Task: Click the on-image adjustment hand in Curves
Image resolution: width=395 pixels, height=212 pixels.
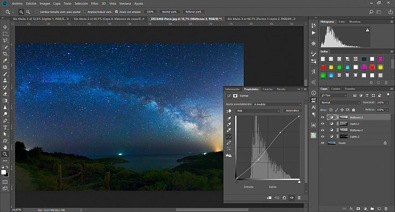Action: click(x=229, y=111)
